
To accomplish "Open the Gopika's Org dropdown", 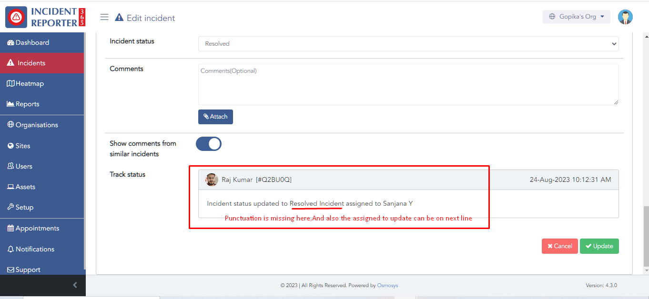I will 576,17.
